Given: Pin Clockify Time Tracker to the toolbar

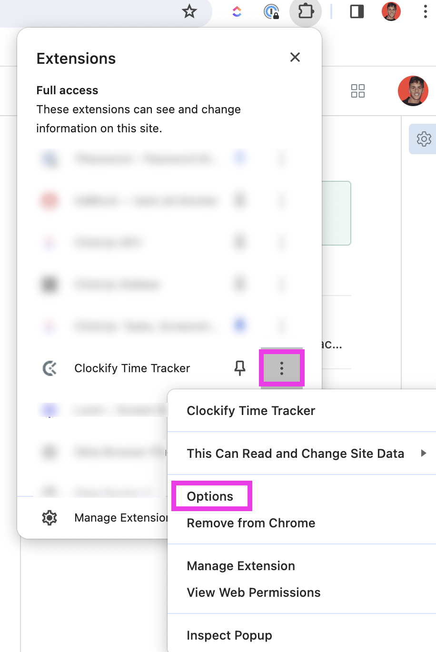Looking at the screenshot, I should pos(240,368).
